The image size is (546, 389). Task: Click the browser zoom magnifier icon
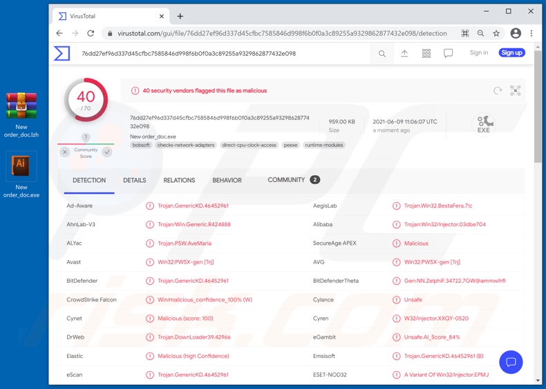[480, 33]
